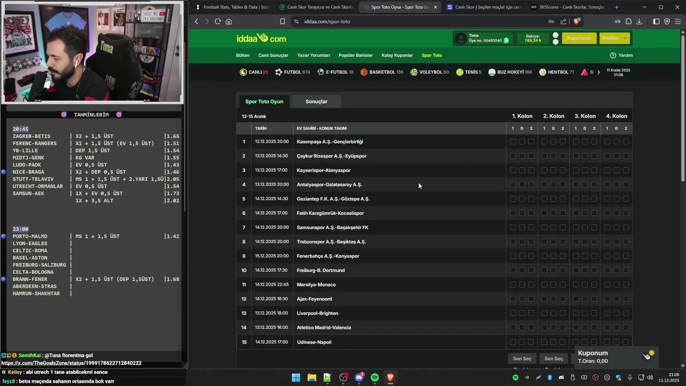Viewport: 686px width, 386px height.
Task: Copy the member number with copy icon
Action: tap(506, 41)
